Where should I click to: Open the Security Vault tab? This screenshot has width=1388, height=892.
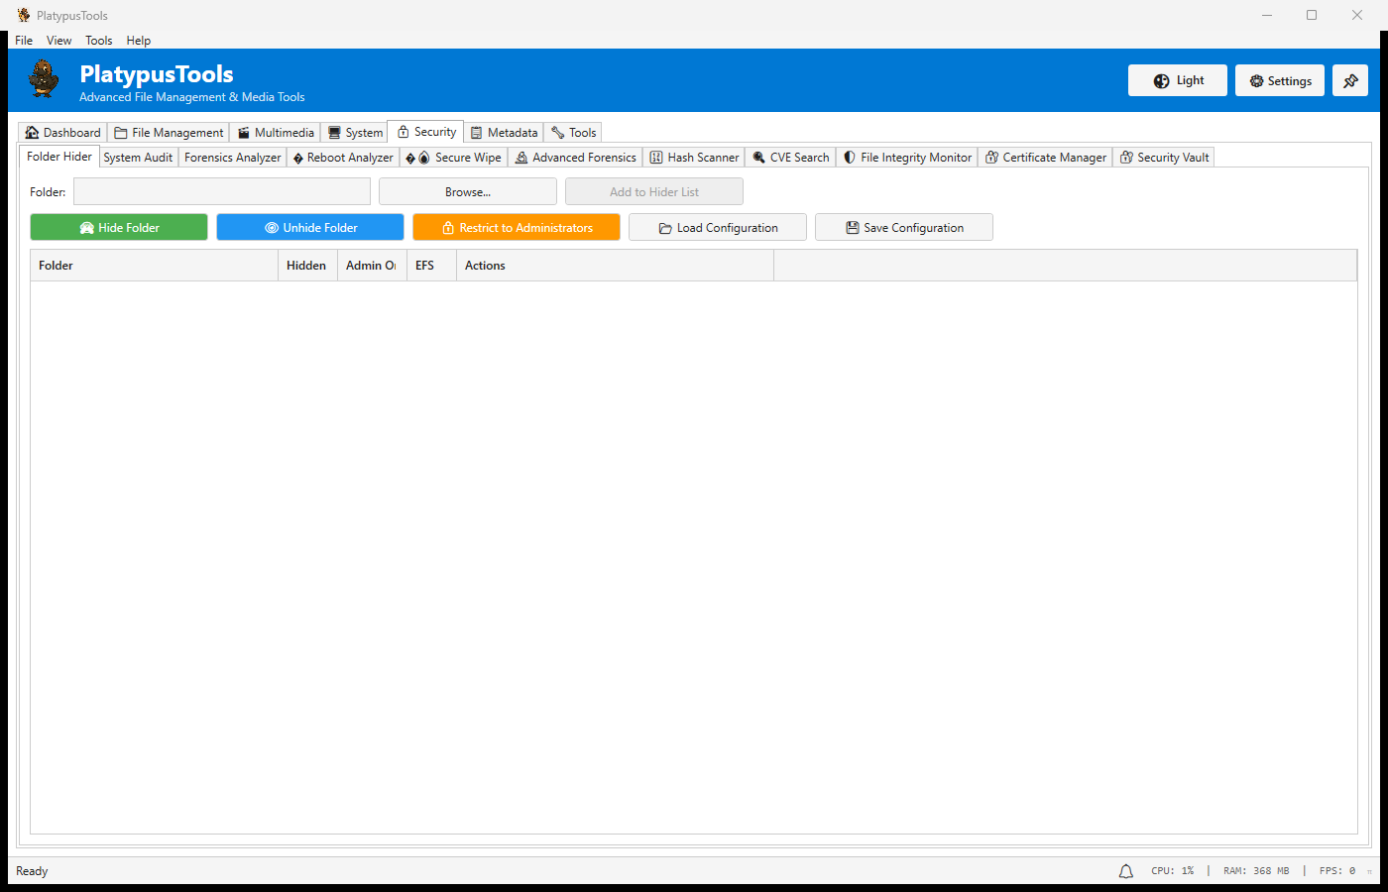pyautogui.click(x=1164, y=158)
